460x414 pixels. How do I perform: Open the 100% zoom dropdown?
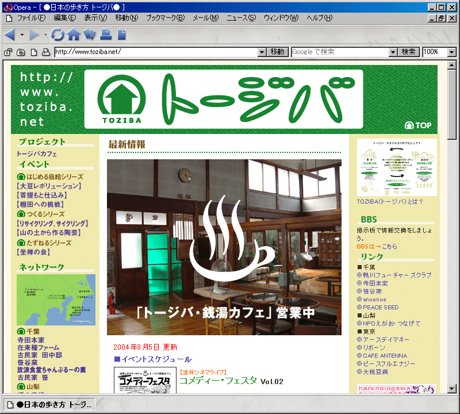[452, 52]
